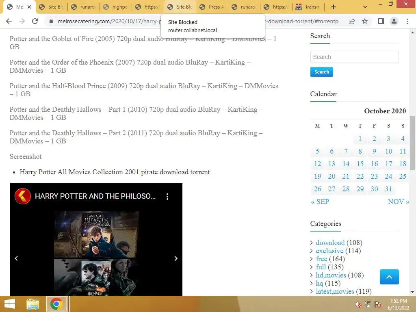This screenshot has width=416, height=312.
Task: Click the address bar URL
Action: [198, 21]
